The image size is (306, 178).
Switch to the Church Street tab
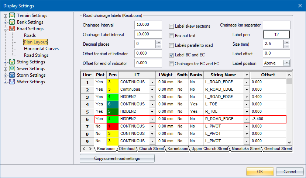tap(151, 149)
